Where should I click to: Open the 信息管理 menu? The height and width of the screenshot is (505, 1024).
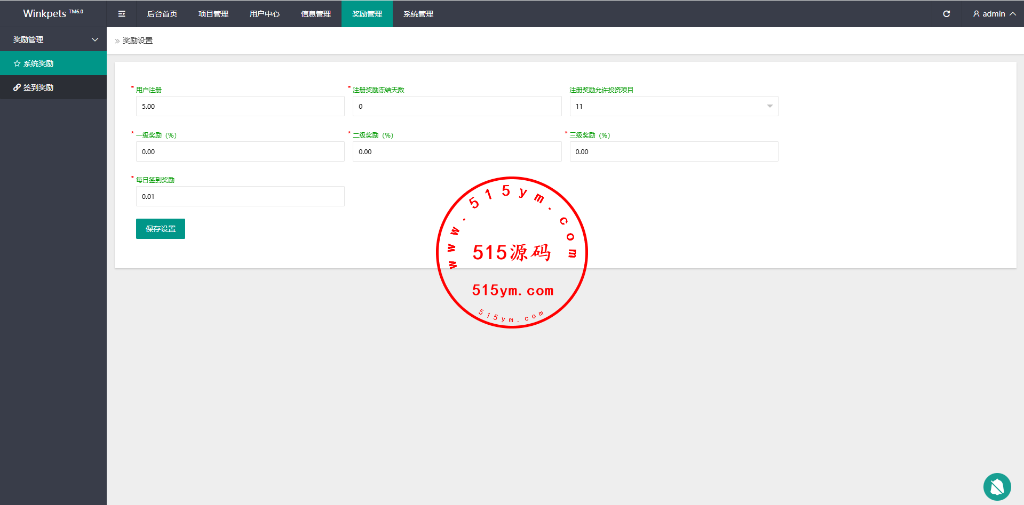[x=315, y=14]
